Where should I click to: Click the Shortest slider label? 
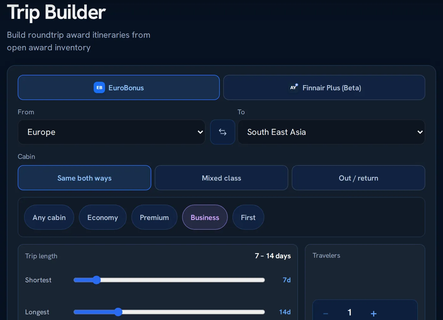[x=38, y=280]
